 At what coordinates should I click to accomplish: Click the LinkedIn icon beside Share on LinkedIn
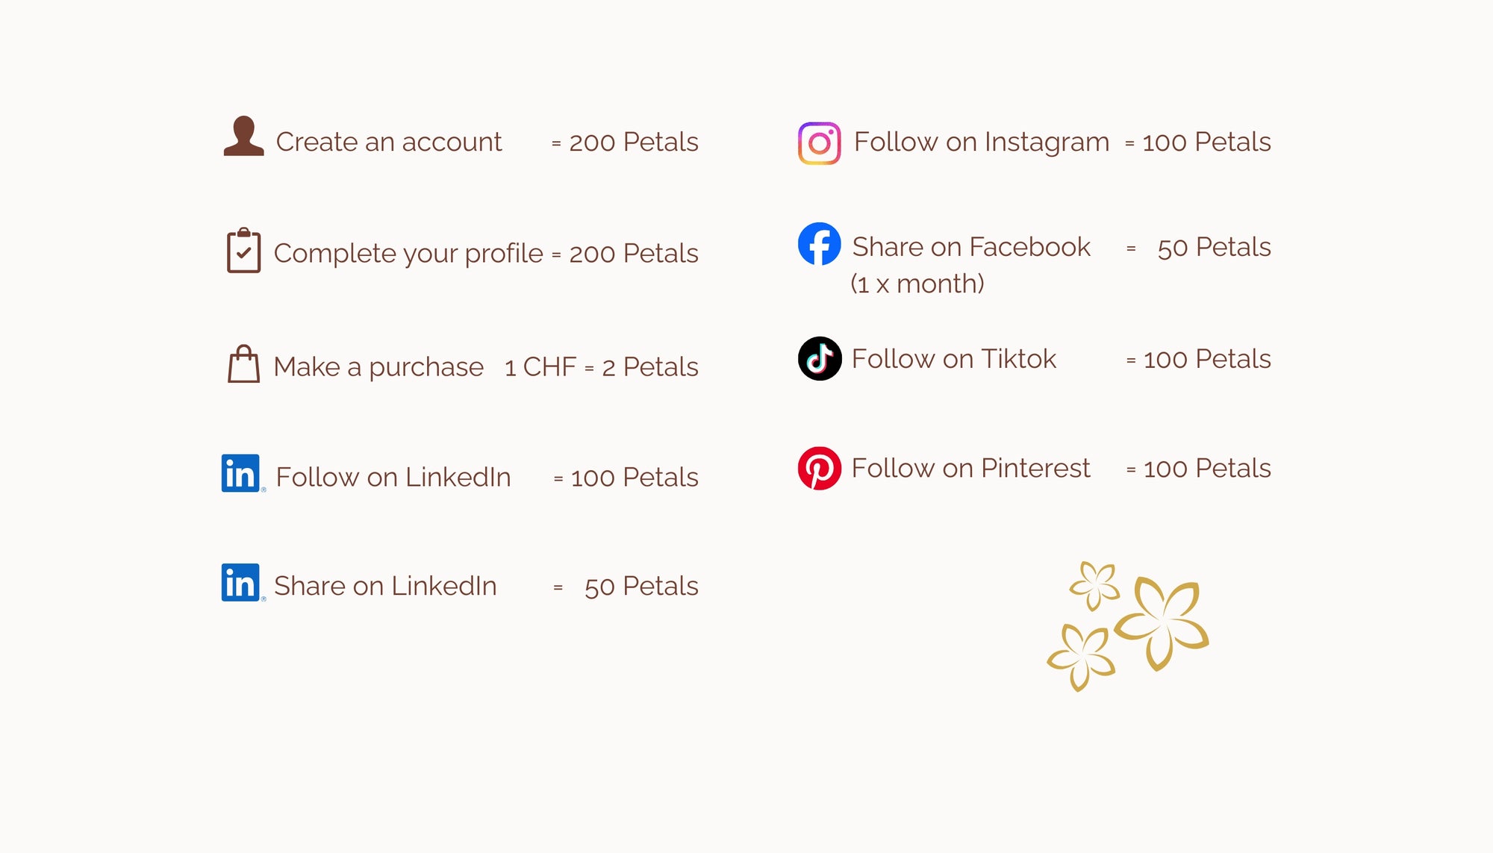(240, 583)
